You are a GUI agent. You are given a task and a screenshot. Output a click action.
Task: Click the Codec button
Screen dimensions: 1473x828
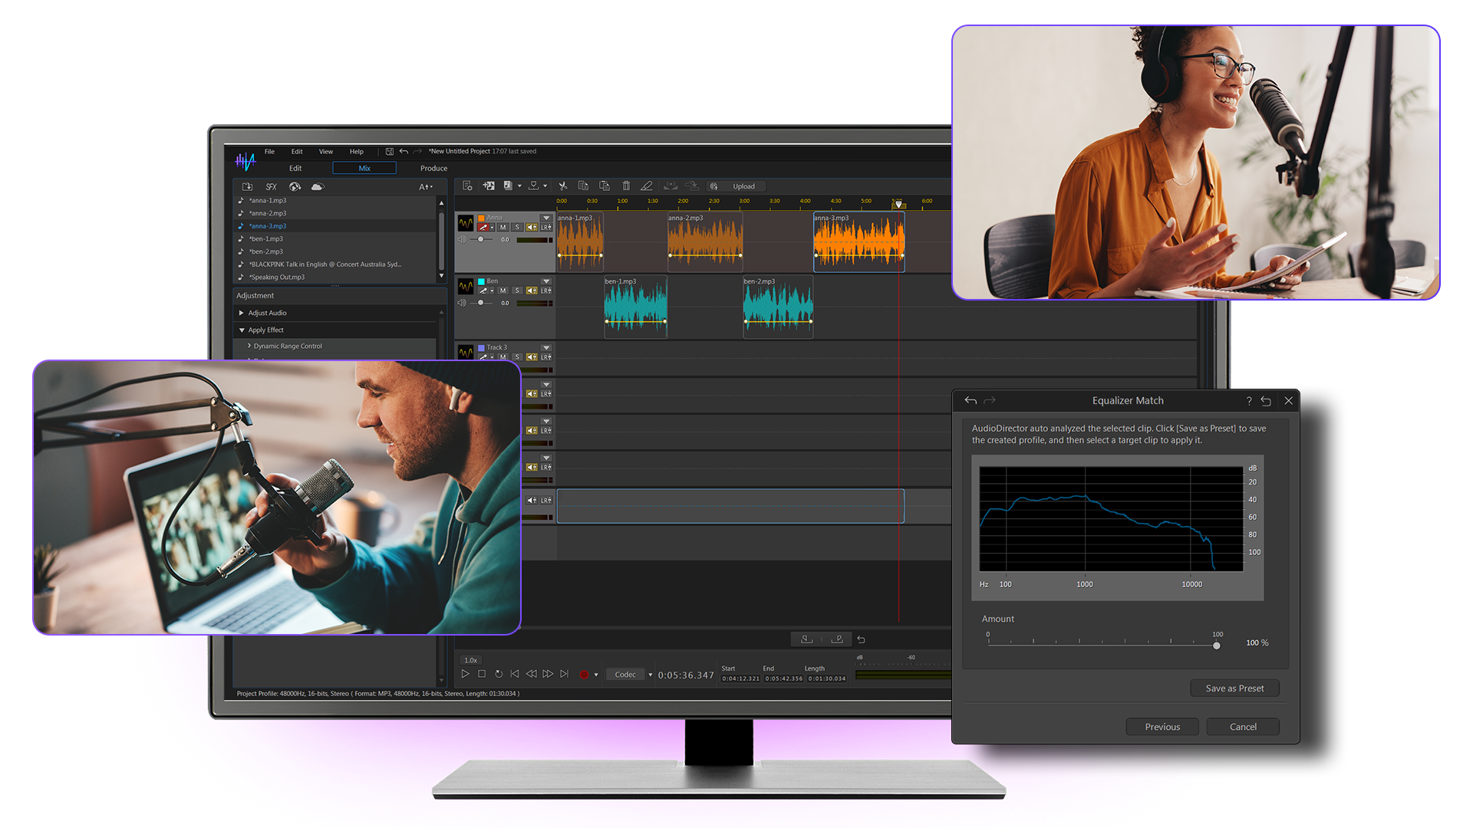click(625, 675)
